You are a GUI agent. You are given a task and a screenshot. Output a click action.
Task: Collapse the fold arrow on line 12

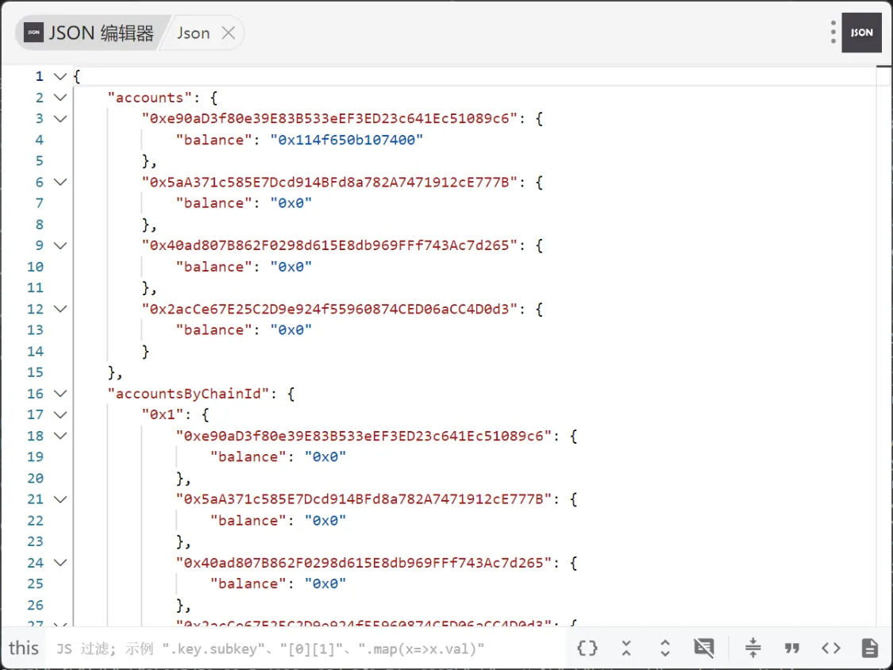coord(60,309)
